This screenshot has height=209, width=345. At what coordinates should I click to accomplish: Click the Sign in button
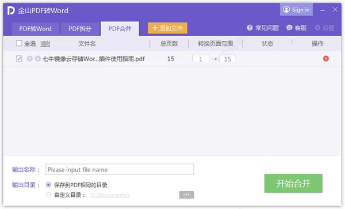(296, 10)
